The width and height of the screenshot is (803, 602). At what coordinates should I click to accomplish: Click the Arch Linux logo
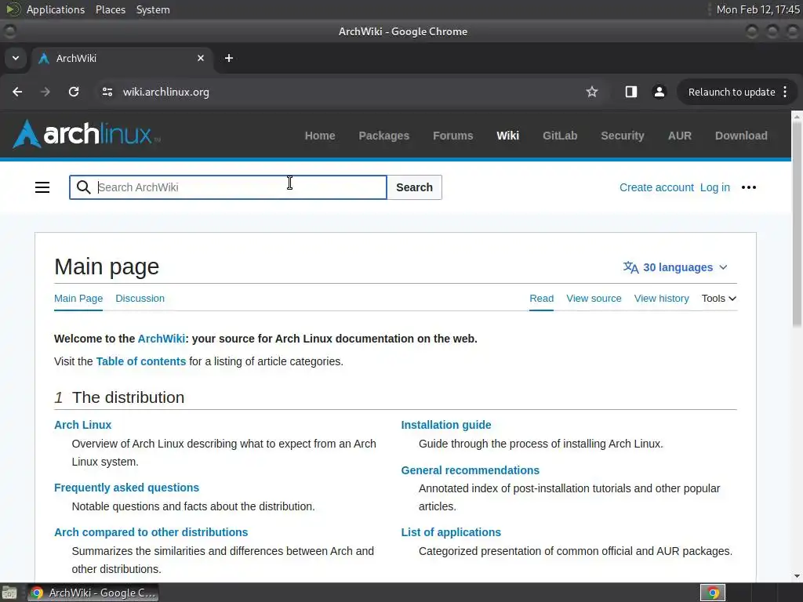[86, 134]
